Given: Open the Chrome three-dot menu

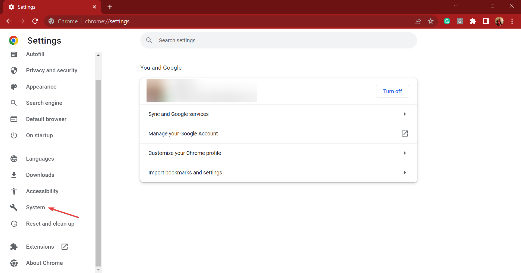Looking at the screenshot, I should [x=512, y=21].
